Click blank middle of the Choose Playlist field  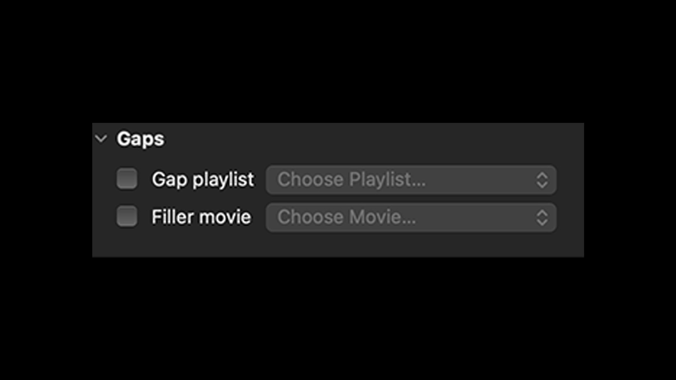479,180
